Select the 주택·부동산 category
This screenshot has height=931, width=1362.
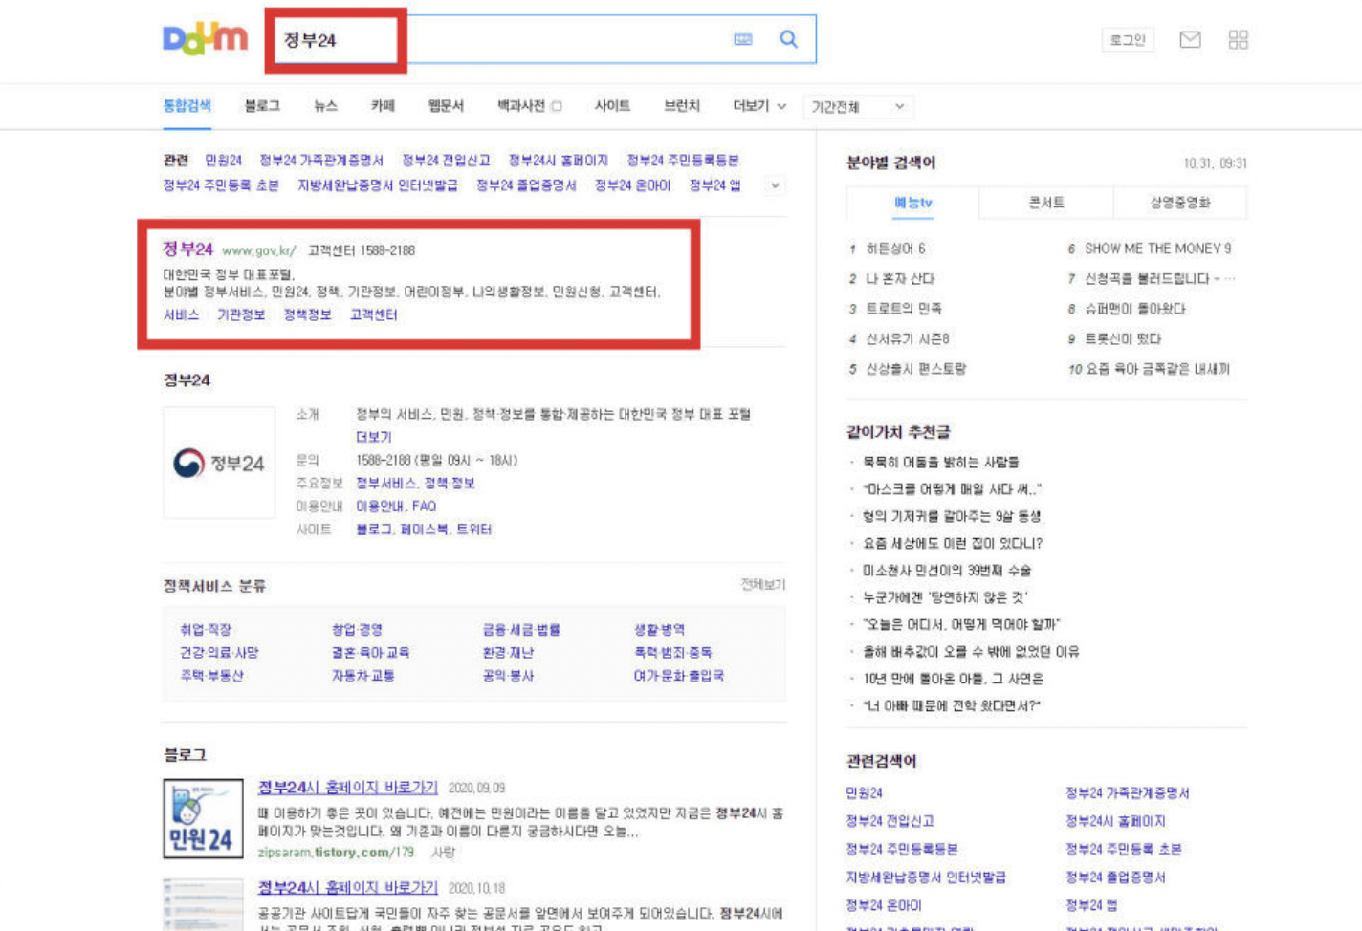[x=211, y=676]
